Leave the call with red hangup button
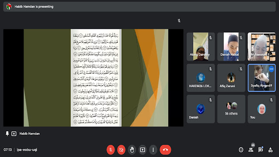279x157 pixels. click(x=165, y=150)
